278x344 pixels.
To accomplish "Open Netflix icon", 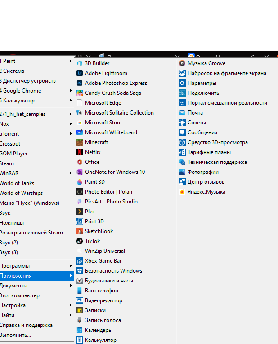I will click(79, 152).
